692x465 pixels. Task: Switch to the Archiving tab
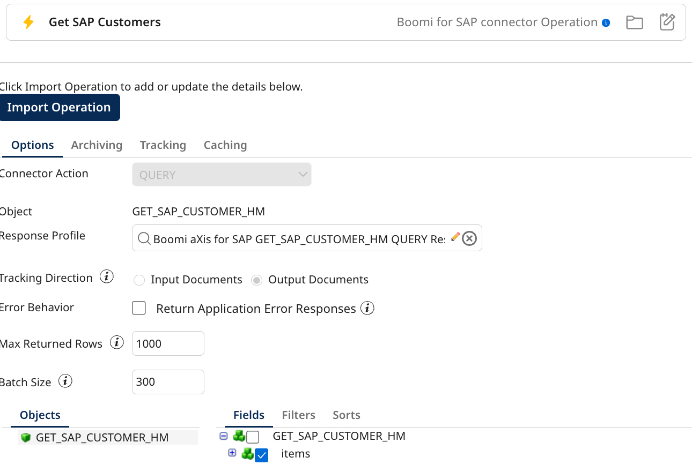tap(97, 145)
